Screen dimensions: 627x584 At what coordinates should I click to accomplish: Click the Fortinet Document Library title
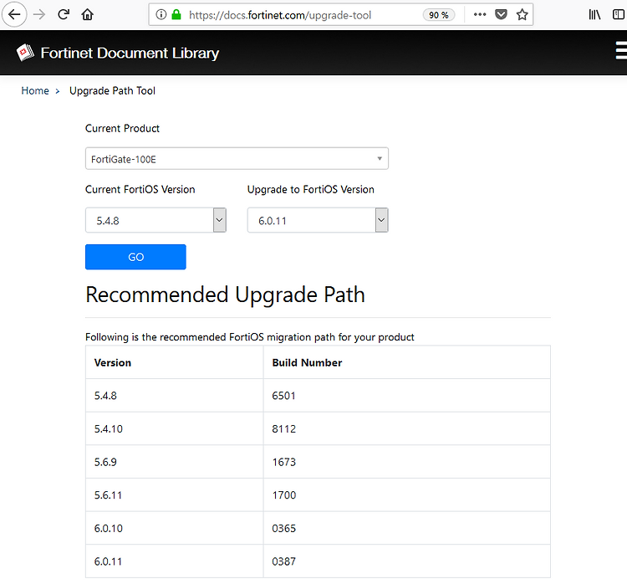130,54
